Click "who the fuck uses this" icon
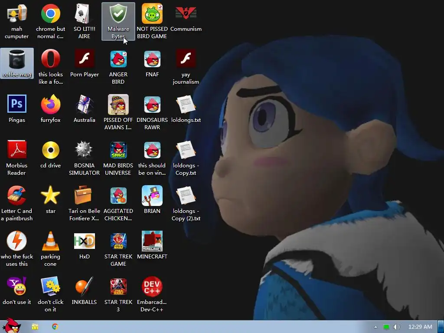The width and height of the screenshot is (444, 333). pos(17,249)
